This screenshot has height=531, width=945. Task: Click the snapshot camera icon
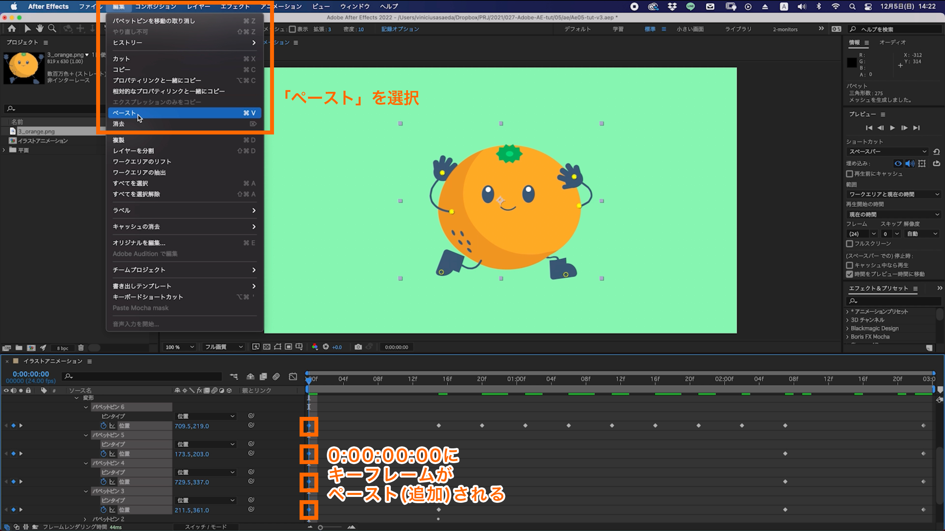pos(358,347)
